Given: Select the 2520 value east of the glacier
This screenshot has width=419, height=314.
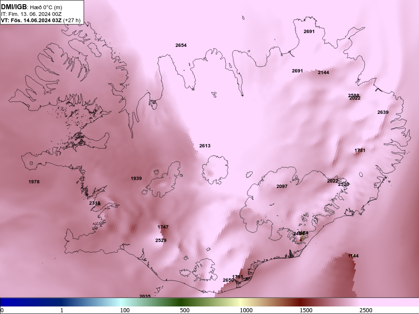Looking at the screenshot, I should tap(344, 184).
